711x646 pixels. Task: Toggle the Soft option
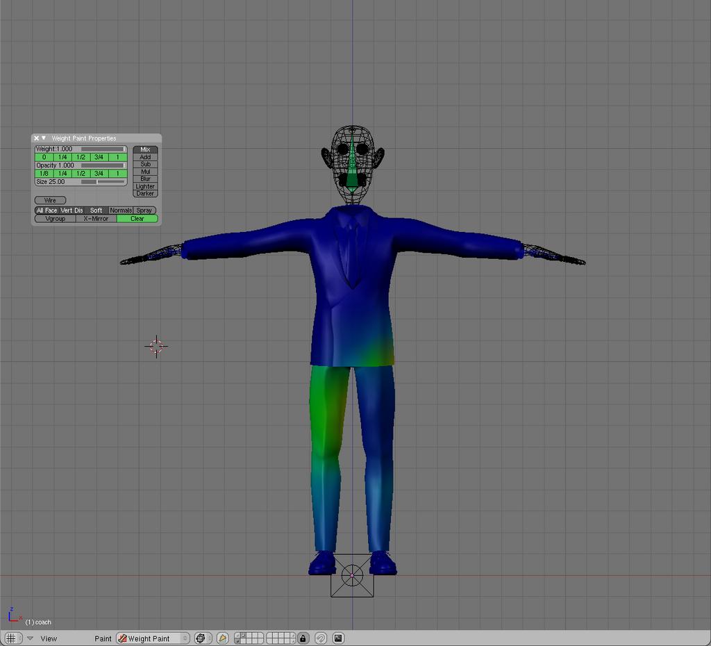click(96, 210)
